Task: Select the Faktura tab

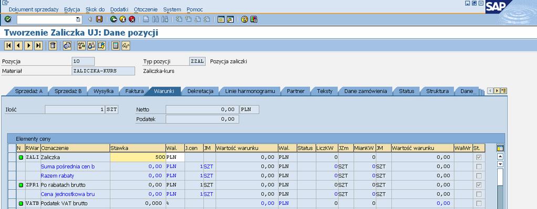Action: pyautogui.click(x=134, y=91)
